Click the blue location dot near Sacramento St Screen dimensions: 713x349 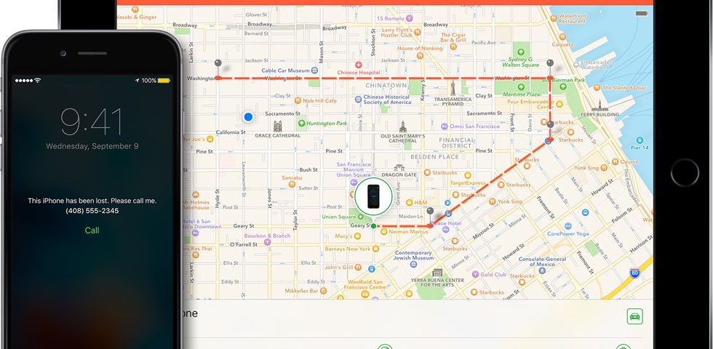tap(248, 116)
